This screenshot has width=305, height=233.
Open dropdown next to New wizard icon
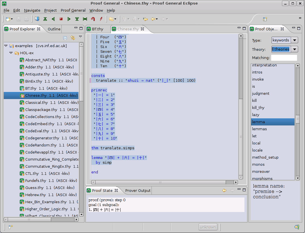pos(12,19)
